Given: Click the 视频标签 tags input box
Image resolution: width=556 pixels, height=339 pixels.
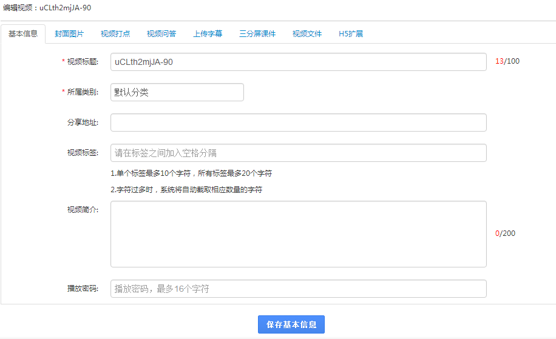Looking at the screenshot, I should tap(298, 153).
